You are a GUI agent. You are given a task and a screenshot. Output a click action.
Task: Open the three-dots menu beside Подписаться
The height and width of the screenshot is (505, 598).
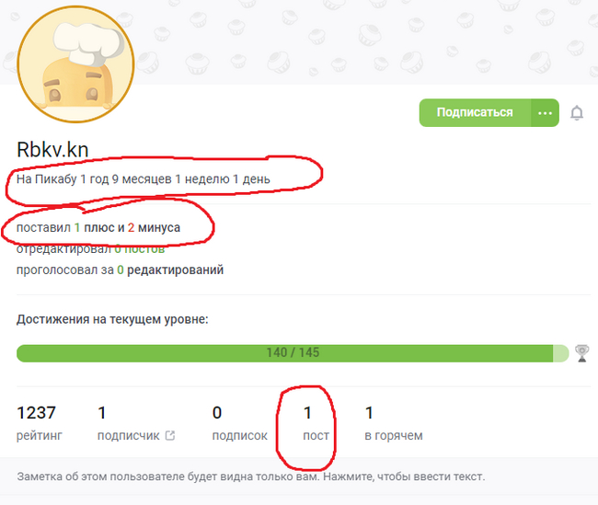[x=545, y=113]
